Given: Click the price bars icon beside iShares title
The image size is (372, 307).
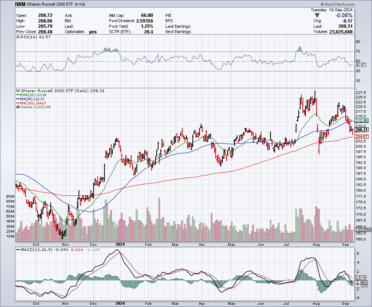Looking at the screenshot, I should pyautogui.click(x=17, y=91).
